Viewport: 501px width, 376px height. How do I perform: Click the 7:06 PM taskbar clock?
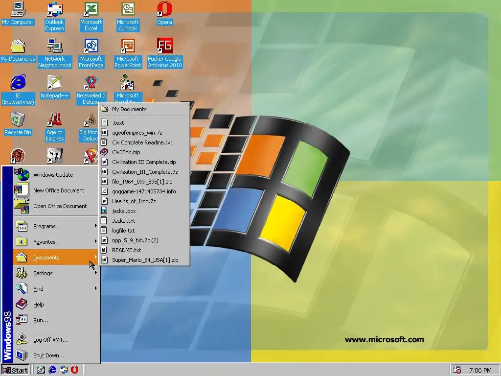480,370
